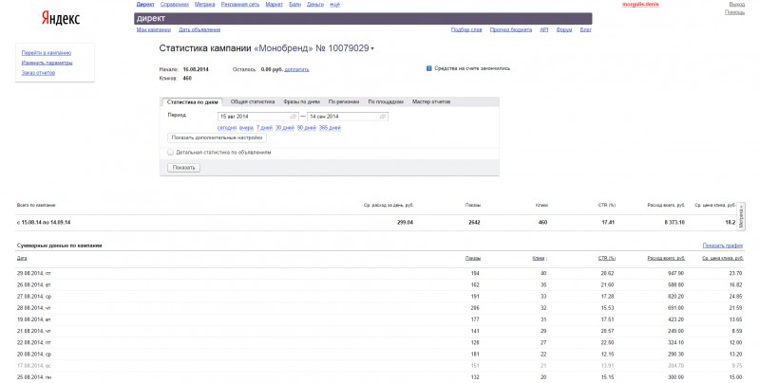The height and width of the screenshot is (383, 760).
Task: Expand the Метрика side panel handle
Action: [741, 217]
